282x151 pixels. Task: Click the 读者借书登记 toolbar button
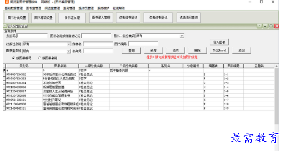tap(128, 18)
